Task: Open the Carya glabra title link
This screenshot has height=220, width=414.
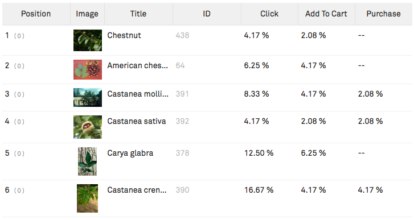Action: [130, 153]
